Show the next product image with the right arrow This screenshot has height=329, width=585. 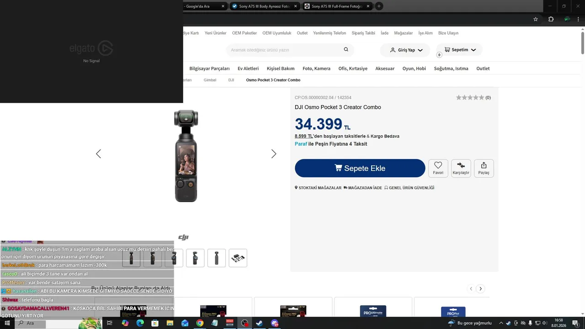coord(274,154)
